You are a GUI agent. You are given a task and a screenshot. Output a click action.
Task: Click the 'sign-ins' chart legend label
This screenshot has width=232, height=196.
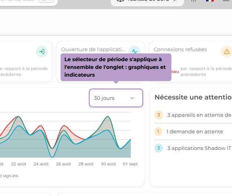pos(9,176)
